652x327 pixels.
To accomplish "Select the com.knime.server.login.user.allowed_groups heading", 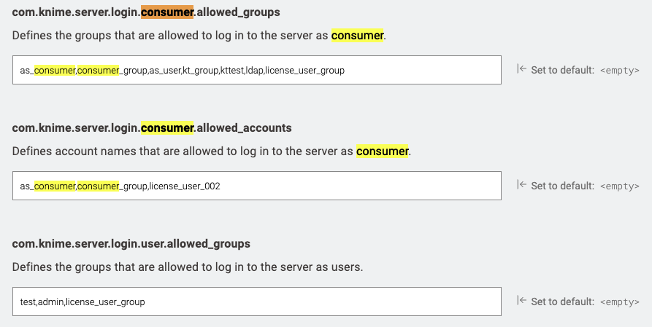I will pos(131,243).
